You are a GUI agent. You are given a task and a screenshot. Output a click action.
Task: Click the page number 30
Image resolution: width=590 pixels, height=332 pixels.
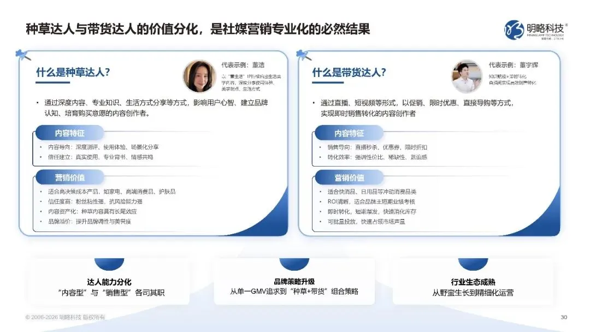click(x=565, y=316)
